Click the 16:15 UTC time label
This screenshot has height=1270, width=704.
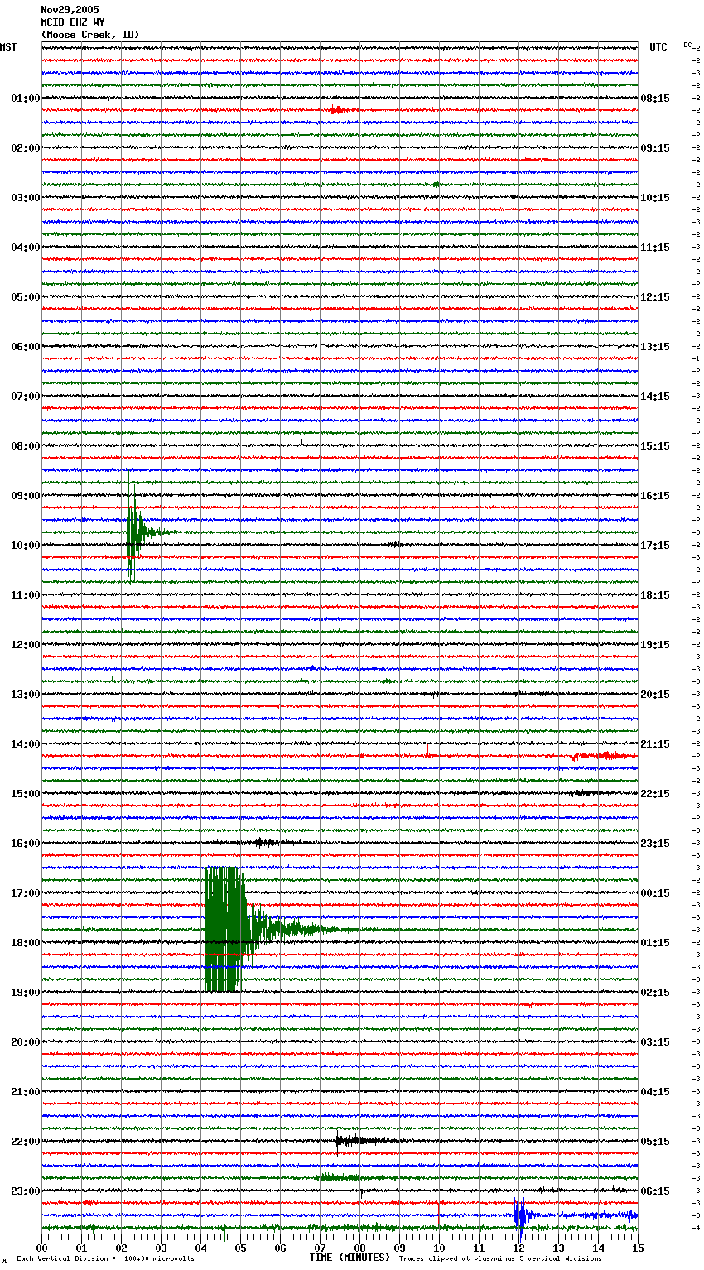pos(655,496)
